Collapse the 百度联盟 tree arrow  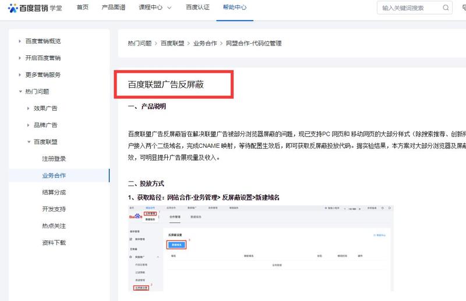coord(29,142)
